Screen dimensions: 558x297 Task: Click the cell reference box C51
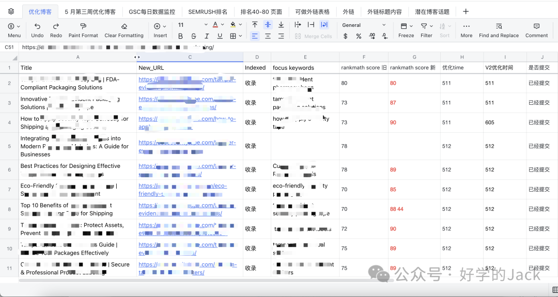coord(9,47)
